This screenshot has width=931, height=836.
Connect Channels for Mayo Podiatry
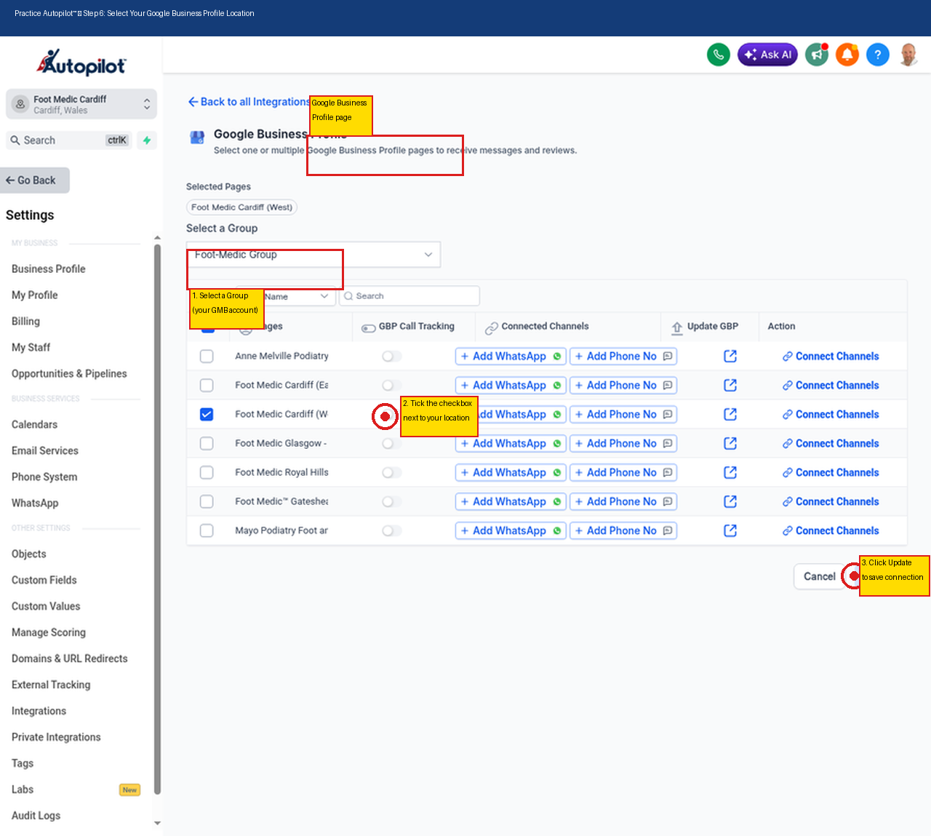coord(831,531)
